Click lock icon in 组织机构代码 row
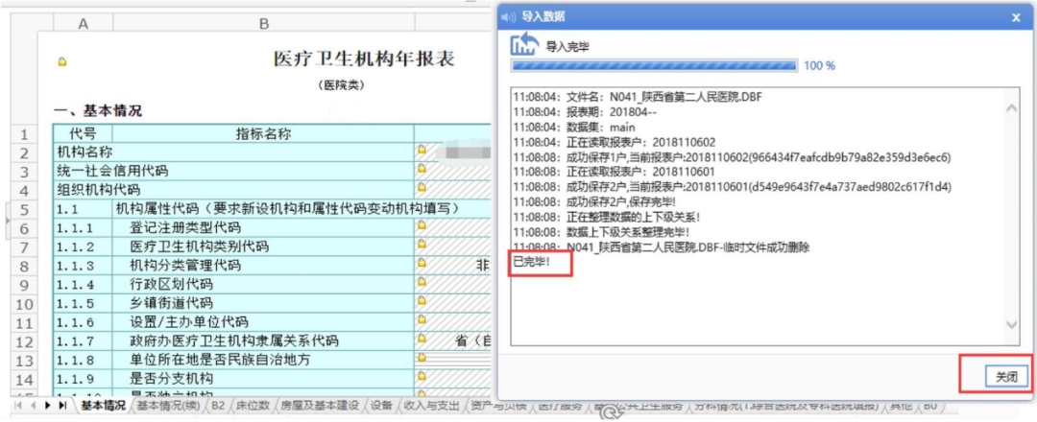The height and width of the screenshot is (422, 1037). pos(421,189)
